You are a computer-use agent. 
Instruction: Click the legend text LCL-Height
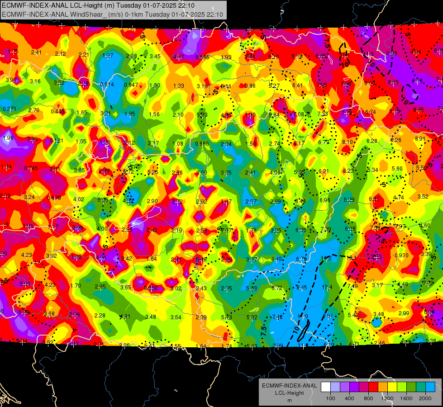pyautogui.click(x=289, y=393)
